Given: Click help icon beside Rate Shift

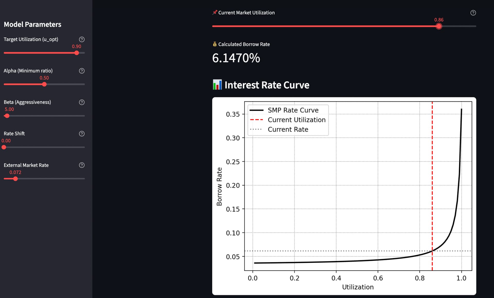Looking at the screenshot, I should pos(82,134).
